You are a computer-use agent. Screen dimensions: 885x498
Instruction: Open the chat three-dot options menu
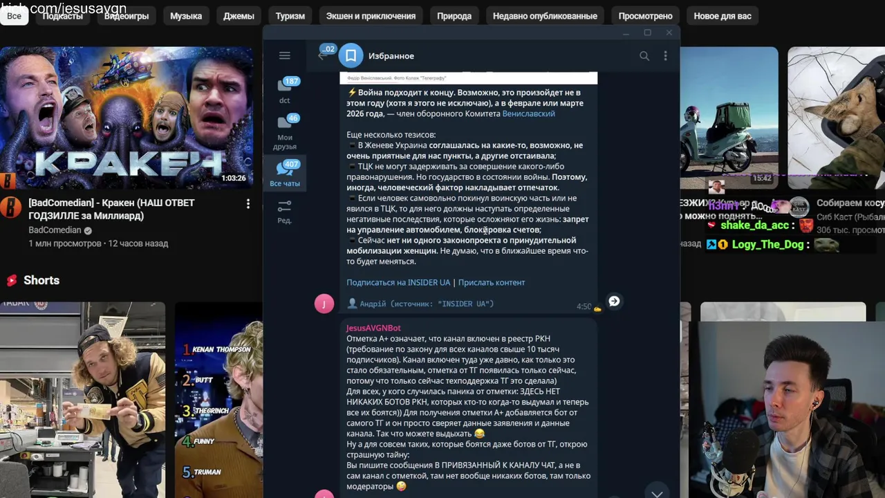pos(665,56)
